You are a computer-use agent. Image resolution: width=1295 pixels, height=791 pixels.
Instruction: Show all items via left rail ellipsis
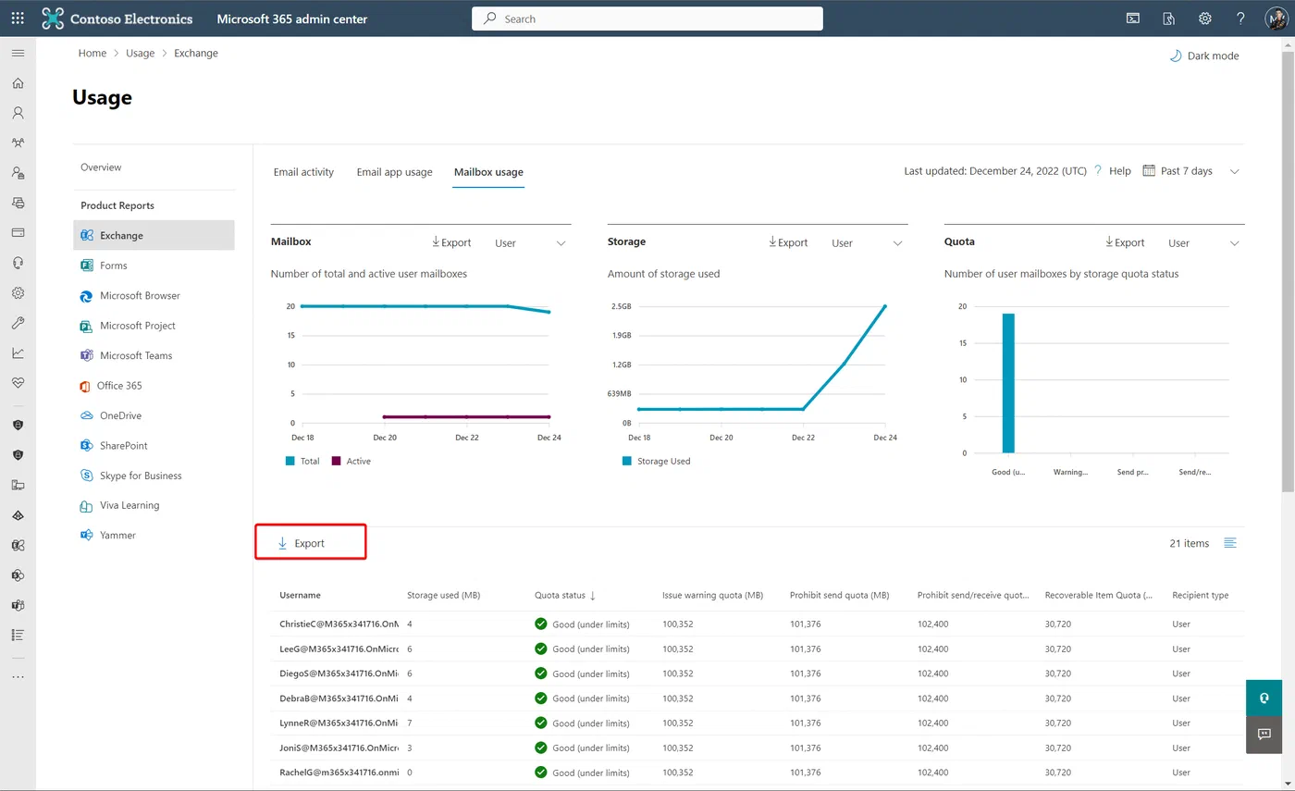[18, 676]
